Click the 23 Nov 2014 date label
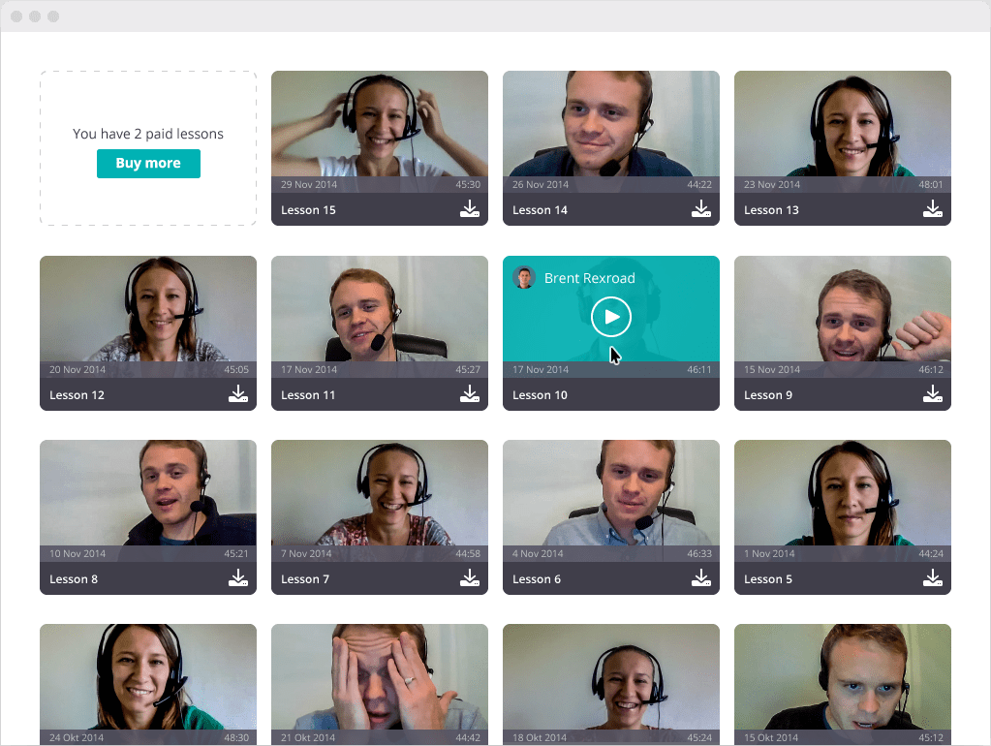991x746 pixels. [x=772, y=185]
